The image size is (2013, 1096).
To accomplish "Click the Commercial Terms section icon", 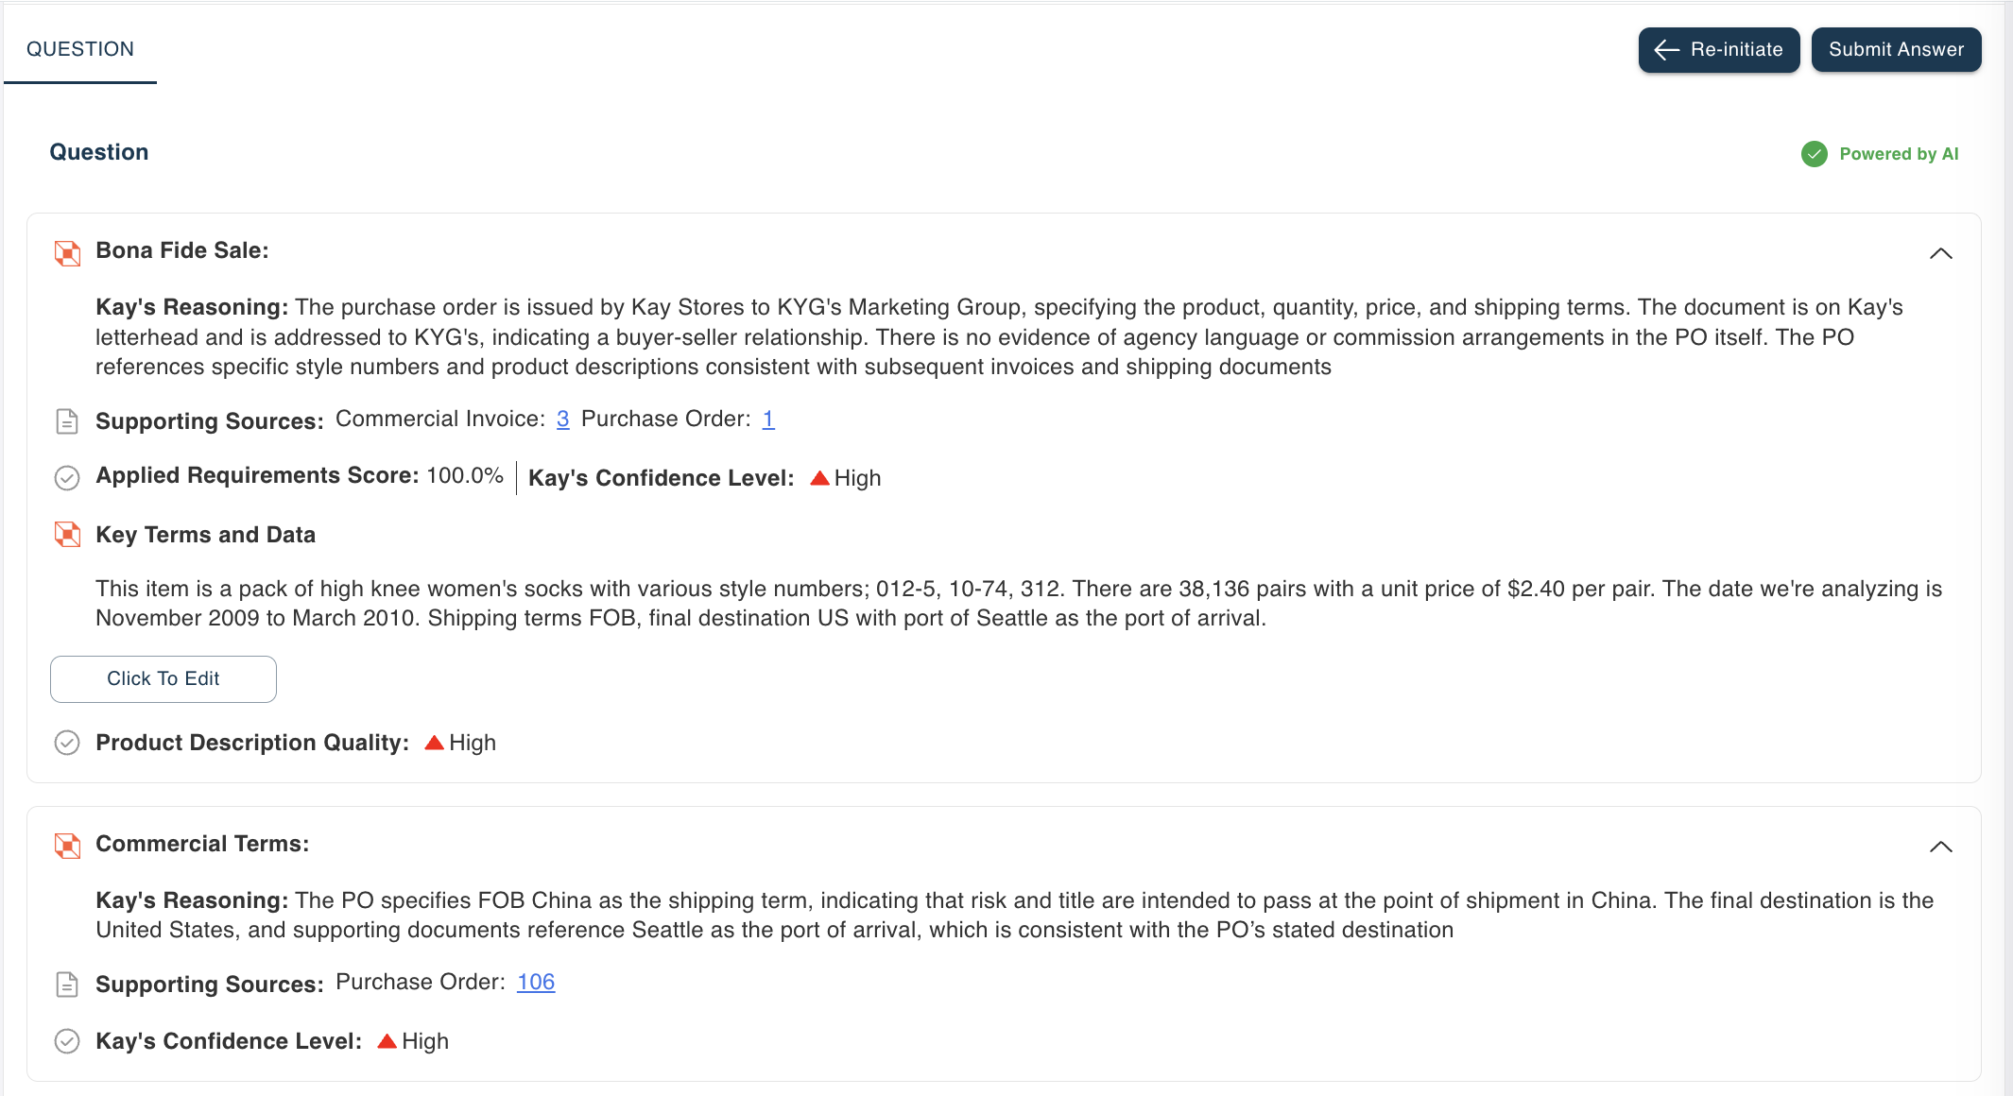I will point(67,845).
